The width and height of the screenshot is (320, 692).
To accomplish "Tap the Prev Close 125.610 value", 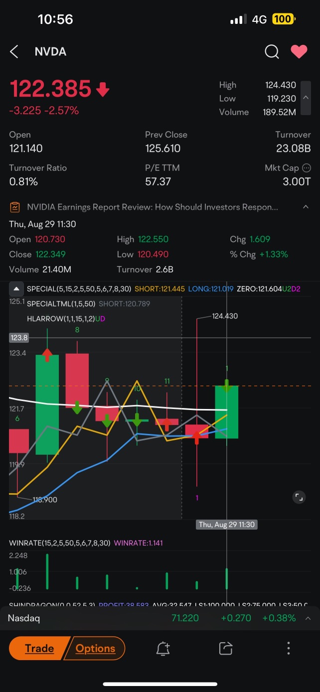I will (x=163, y=148).
